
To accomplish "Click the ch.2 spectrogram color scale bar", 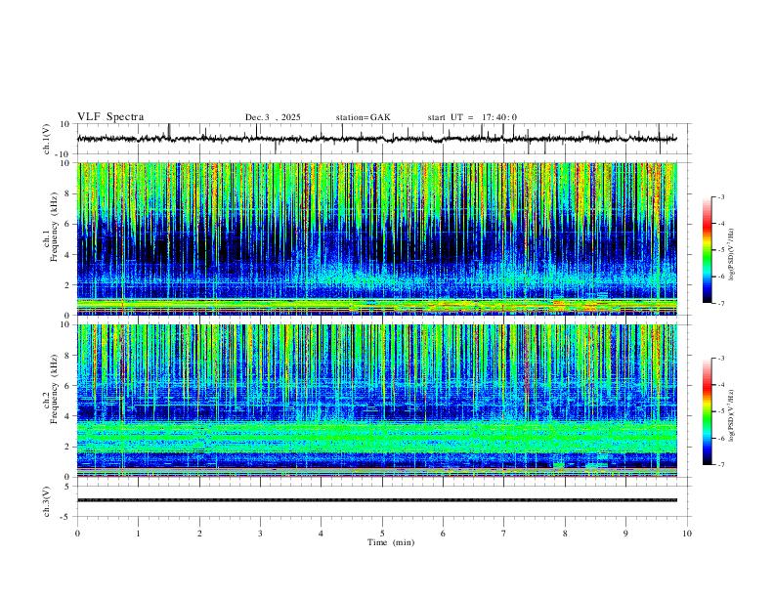I will 707,411.
